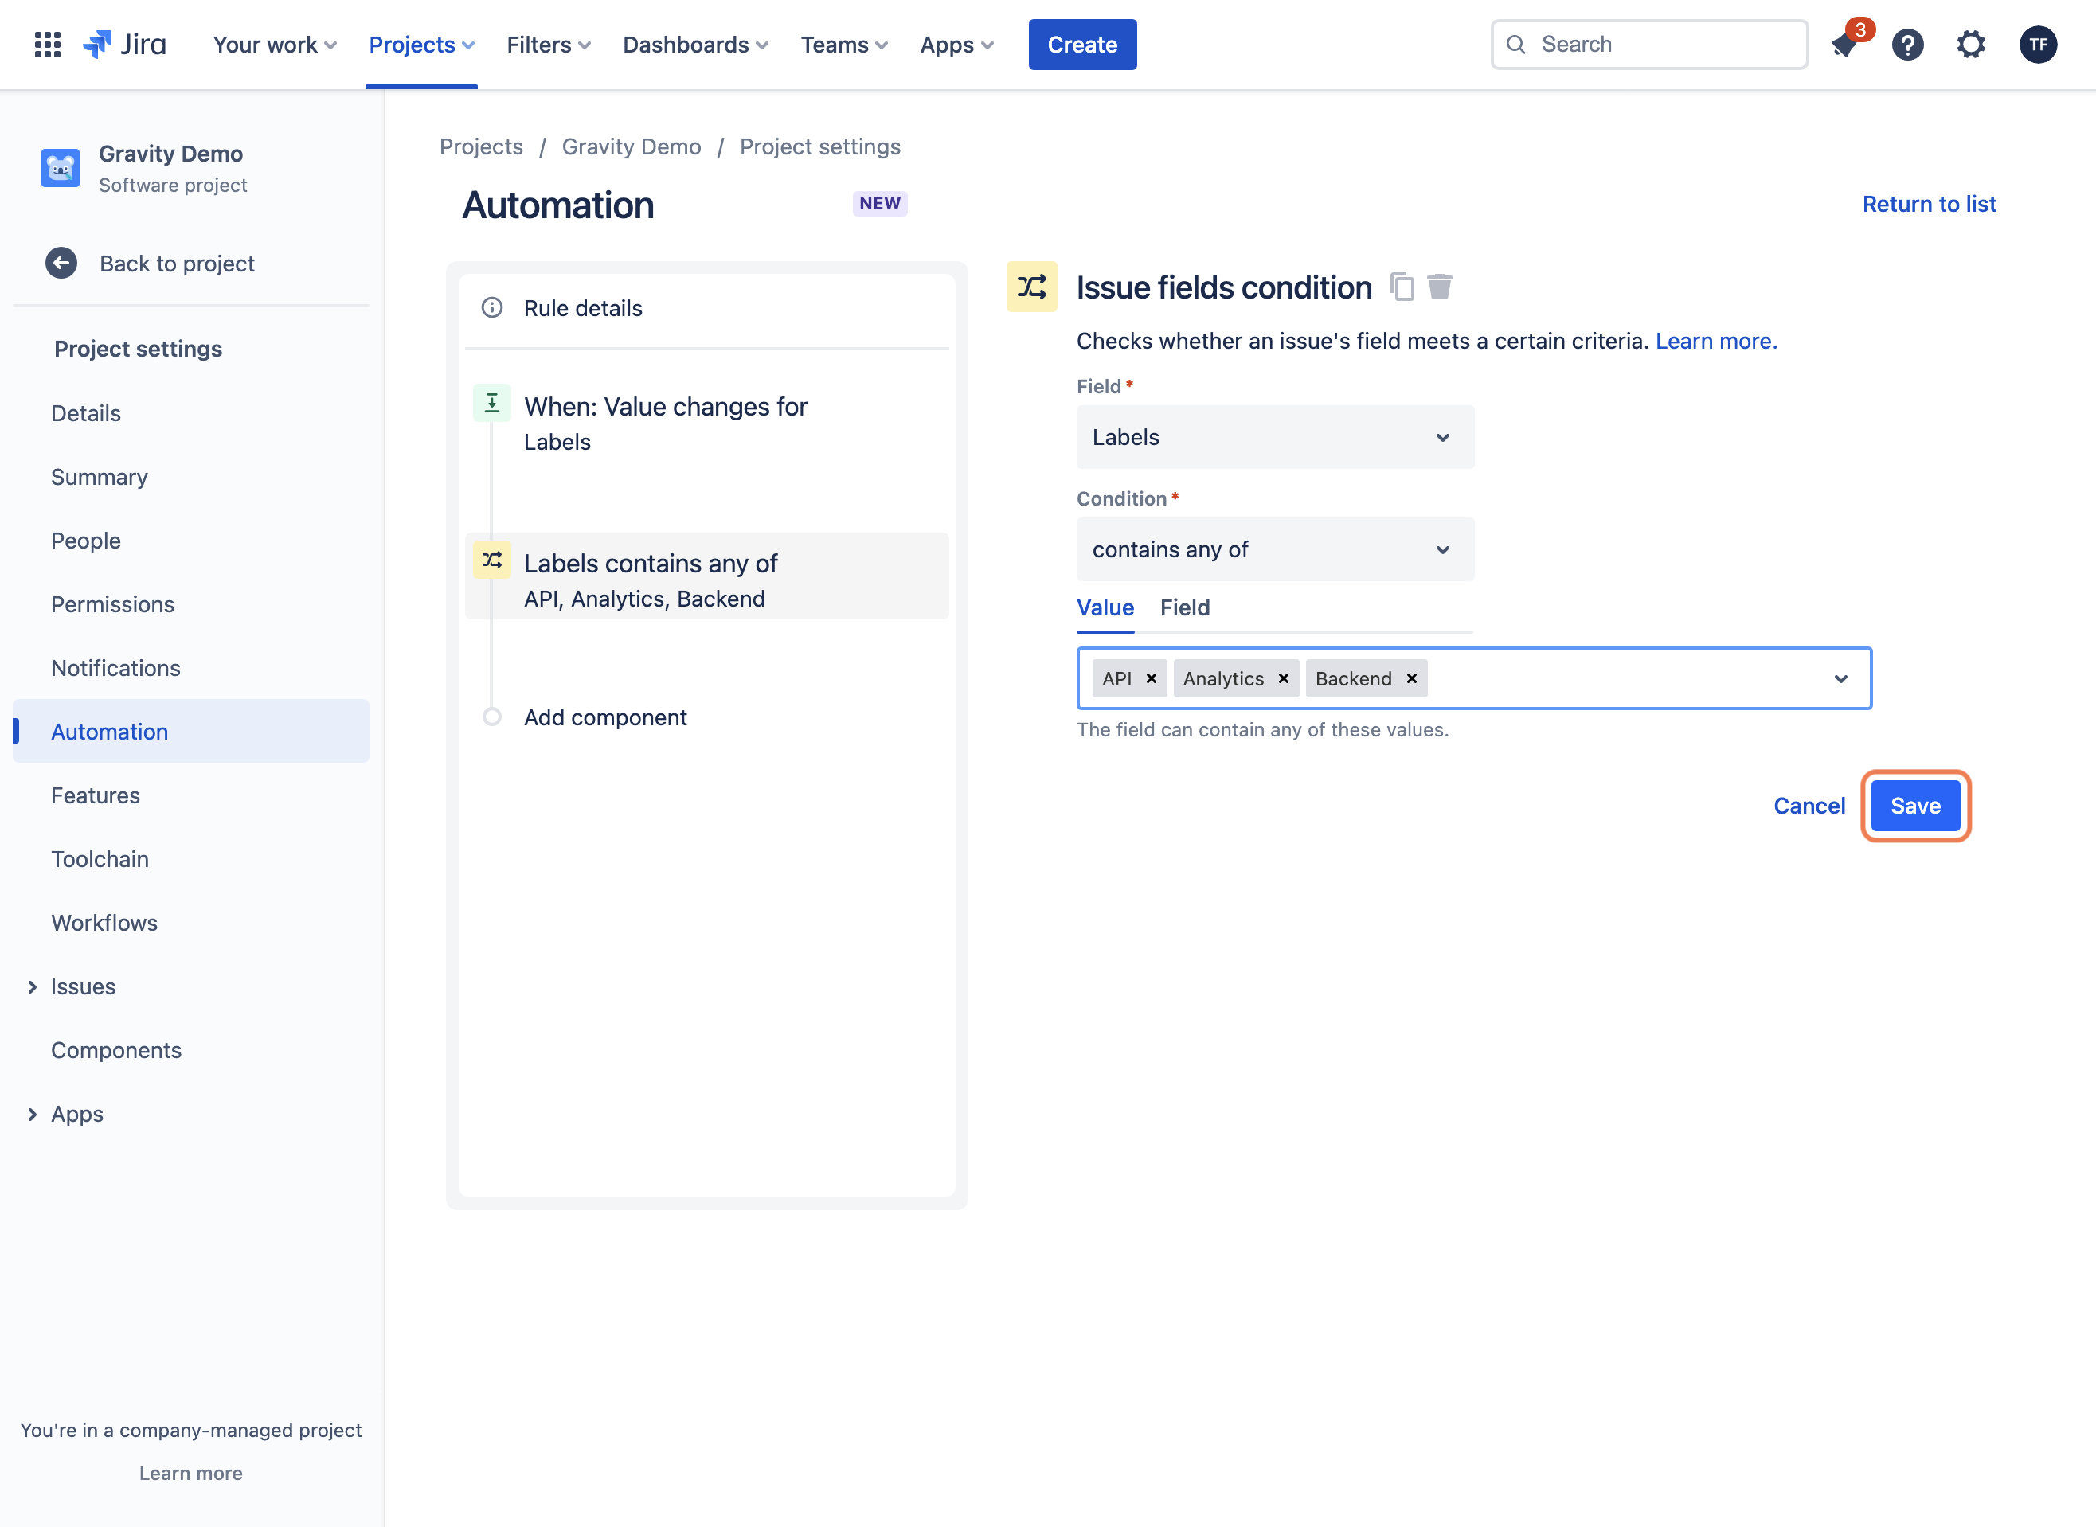Click the Back to project arrow icon
The height and width of the screenshot is (1527, 2096).
point(61,264)
